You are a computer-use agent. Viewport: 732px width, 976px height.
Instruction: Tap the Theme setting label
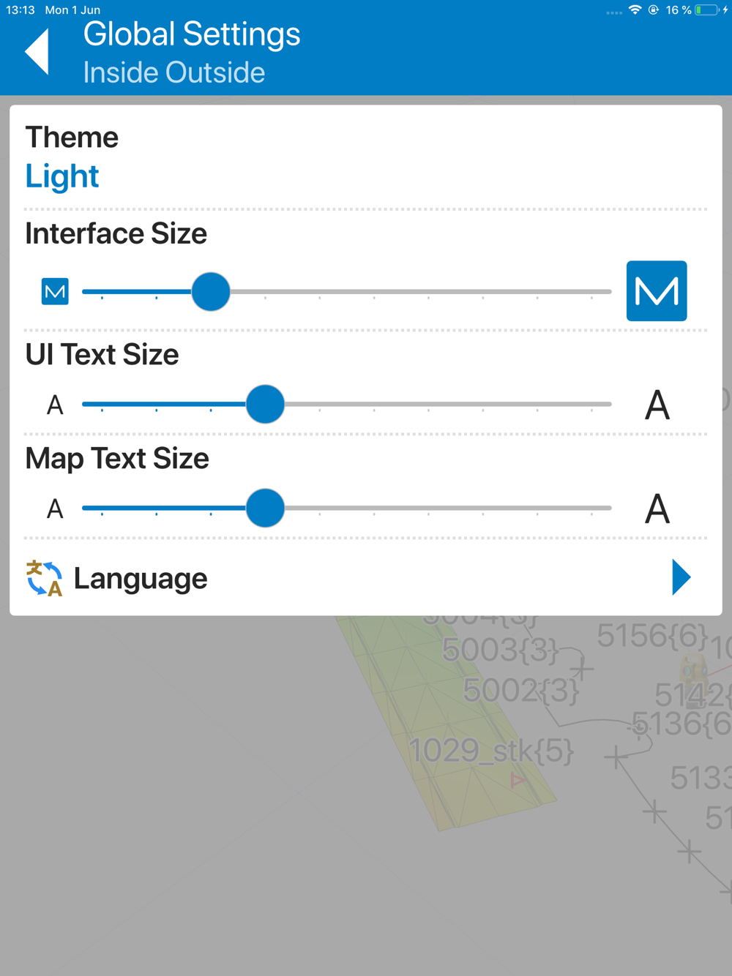click(72, 138)
